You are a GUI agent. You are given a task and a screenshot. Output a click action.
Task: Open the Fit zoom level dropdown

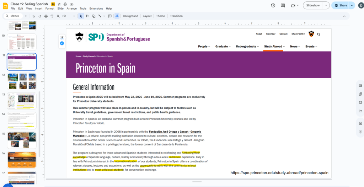[69, 16]
